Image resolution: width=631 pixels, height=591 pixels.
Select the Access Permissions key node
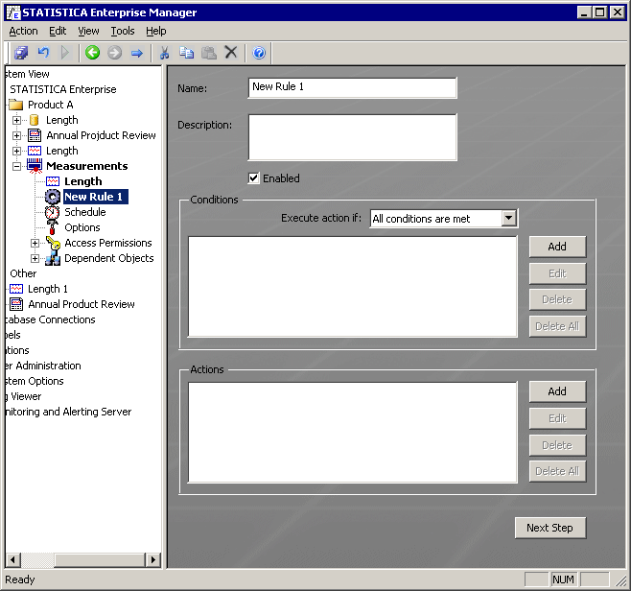107,243
